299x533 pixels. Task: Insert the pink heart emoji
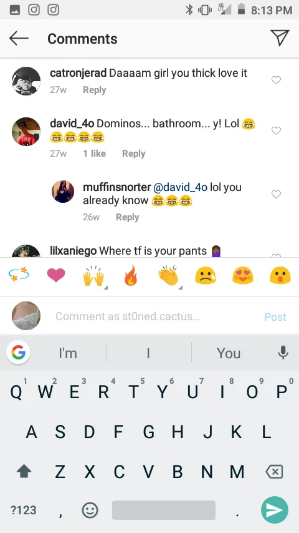[56, 275]
